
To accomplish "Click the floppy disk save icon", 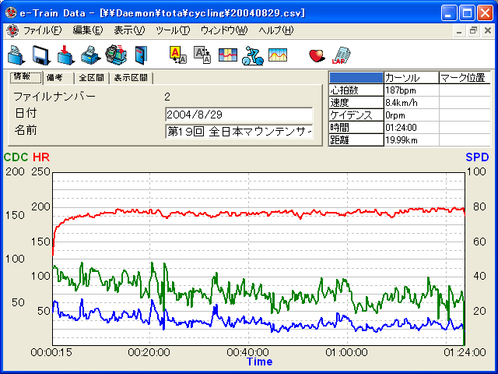I will point(40,55).
